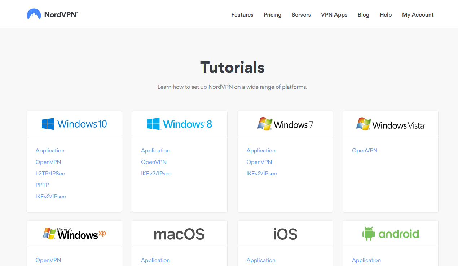Open VPN Apps in navigation
Image resolution: width=458 pixels, height=266 pixels.
pos(334,15)
